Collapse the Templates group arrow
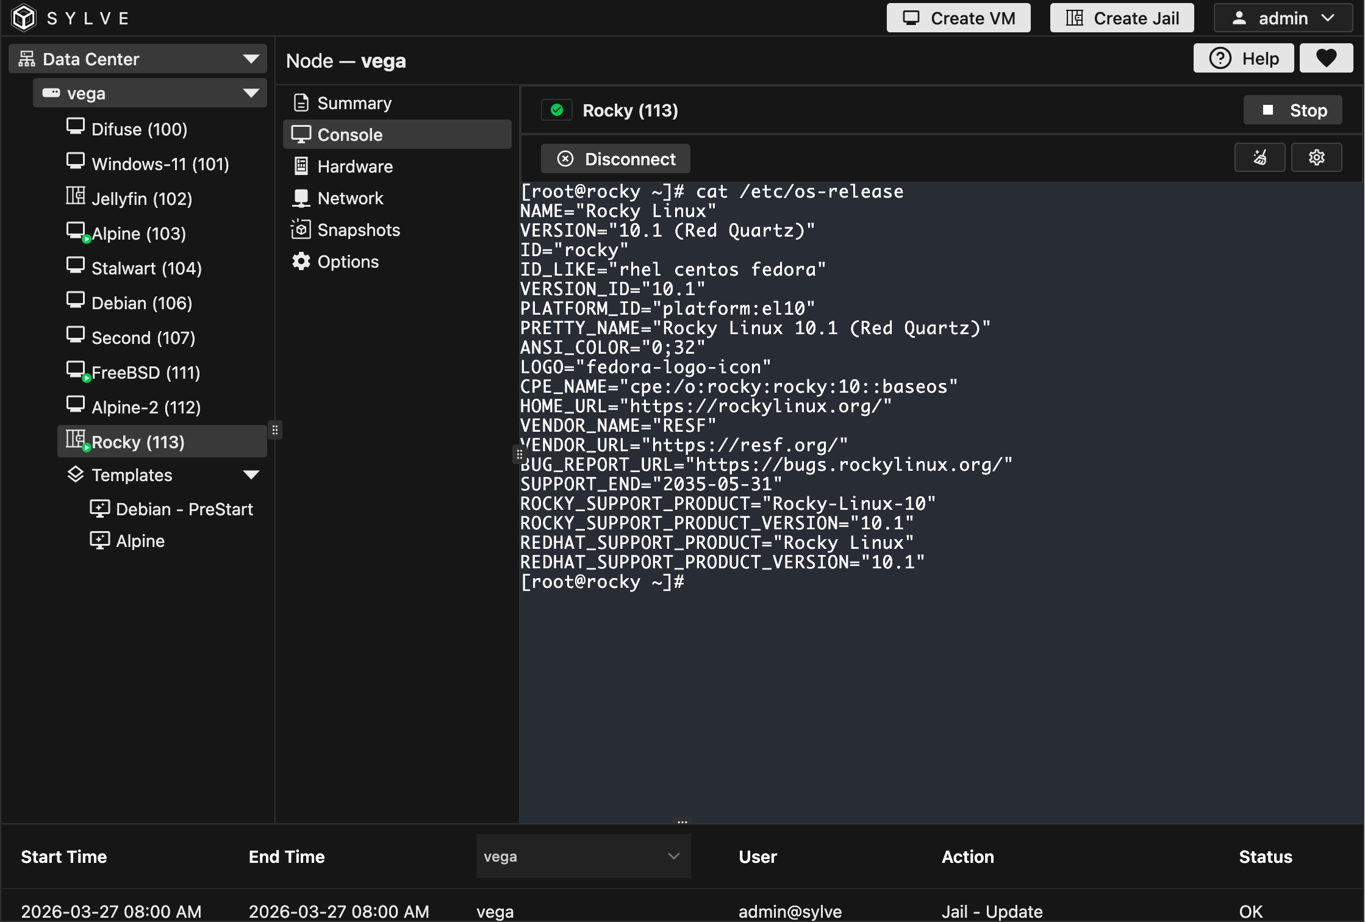This screenshot has height=922, width=1365. coord(251,474)
